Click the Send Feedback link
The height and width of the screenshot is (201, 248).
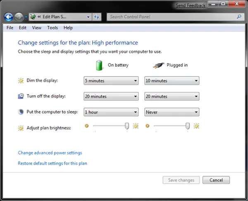[191, 5]
